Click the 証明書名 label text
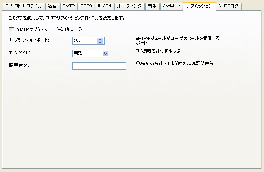The width and height of the screenshot is (264, 172). [18, 66]
